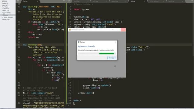Click the Python icon in dialog title

[79, 42]
